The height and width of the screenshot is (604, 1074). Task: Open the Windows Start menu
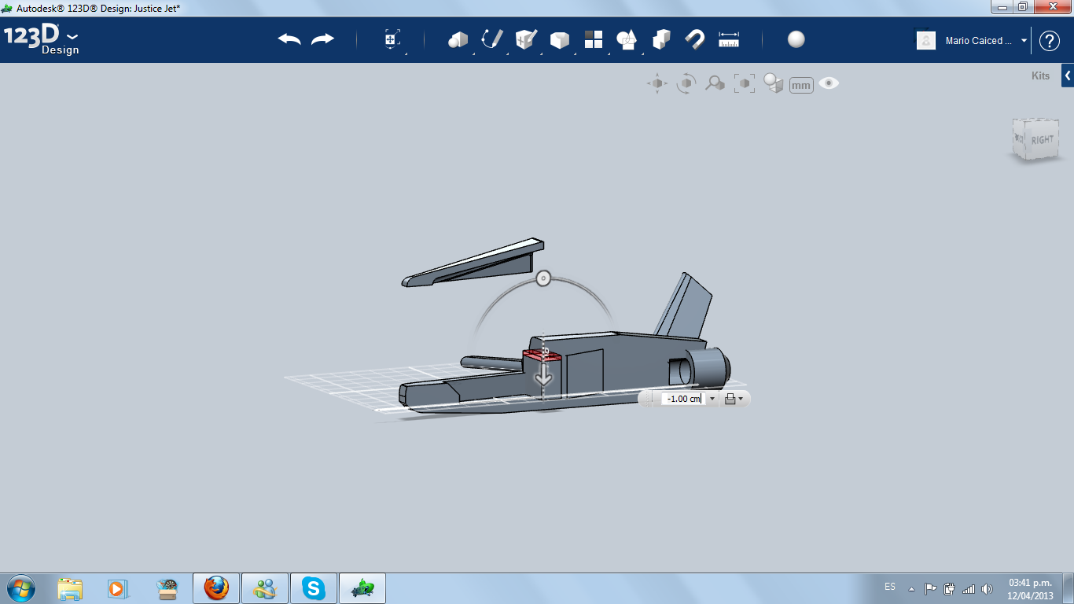click(x=21, y=588)
